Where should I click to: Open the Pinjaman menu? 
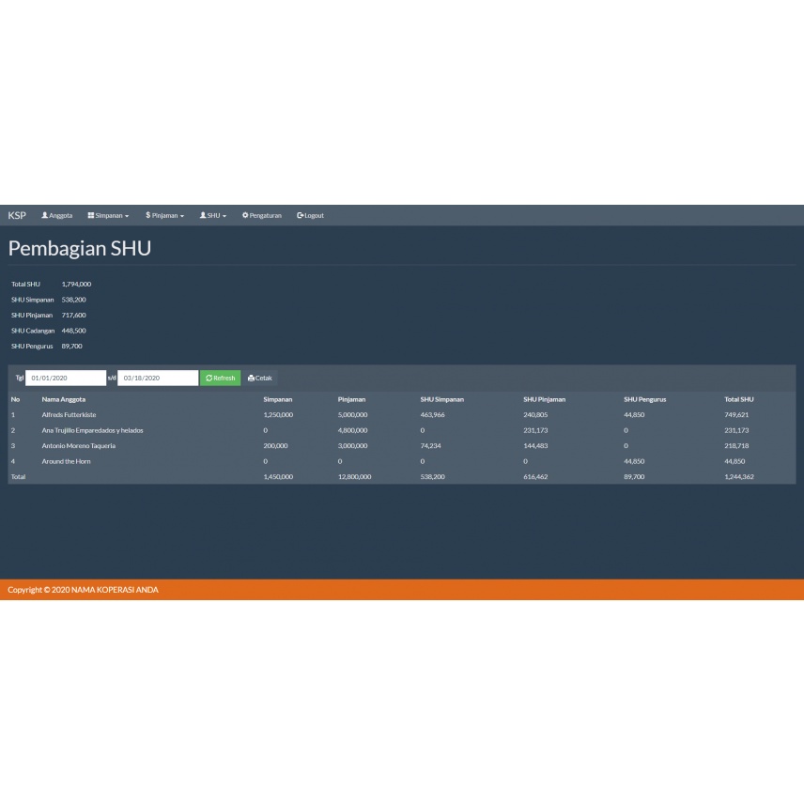(x=164, y=215)
